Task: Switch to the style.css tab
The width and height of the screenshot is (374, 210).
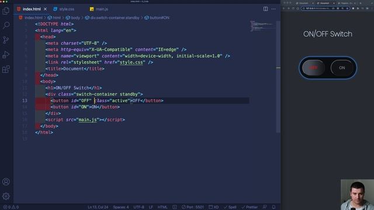Action: [x=64, y=9]
